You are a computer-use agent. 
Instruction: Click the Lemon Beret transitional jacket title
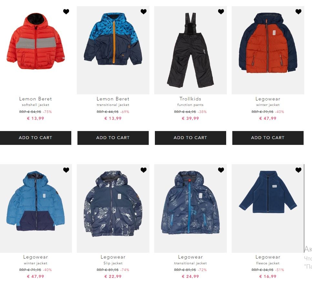pos(113,105)
